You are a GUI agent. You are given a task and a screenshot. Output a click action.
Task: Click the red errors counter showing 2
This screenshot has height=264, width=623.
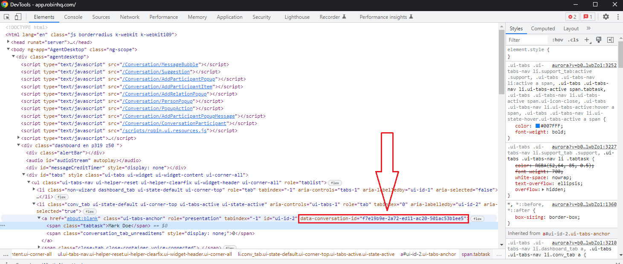(x=572, y=17)
